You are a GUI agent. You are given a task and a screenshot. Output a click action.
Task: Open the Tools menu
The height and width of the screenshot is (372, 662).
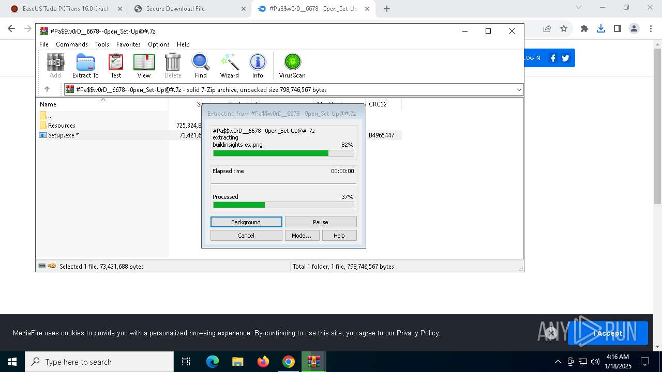coord(102,44)
